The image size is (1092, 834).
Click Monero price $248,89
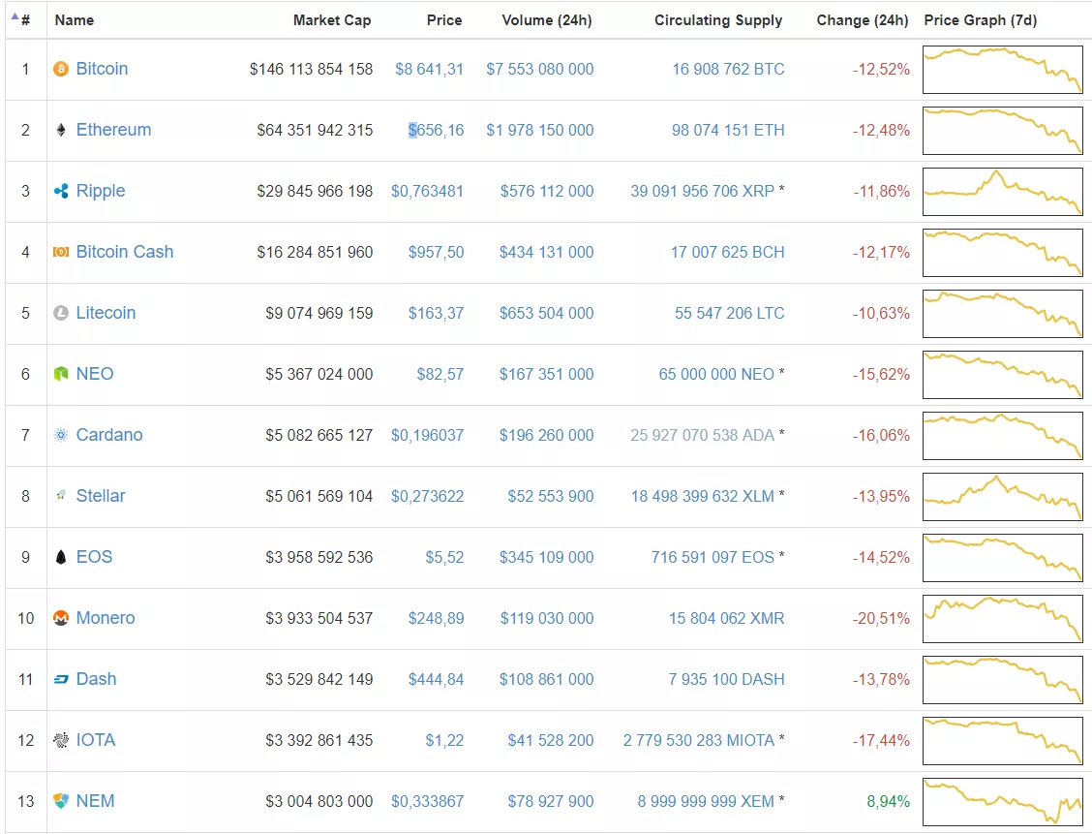coord(436,618)
